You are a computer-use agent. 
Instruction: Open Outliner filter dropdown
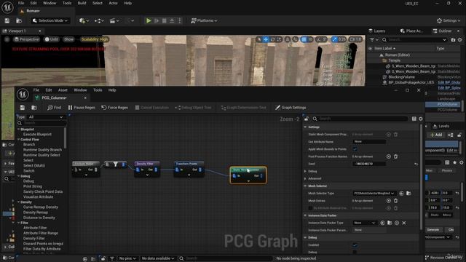click(374, 39)
